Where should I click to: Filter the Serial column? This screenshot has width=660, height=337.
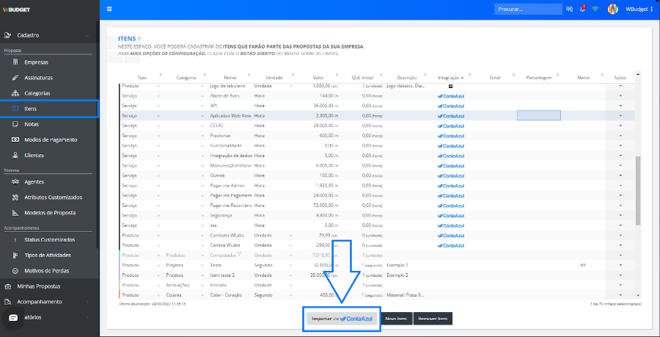513,75
